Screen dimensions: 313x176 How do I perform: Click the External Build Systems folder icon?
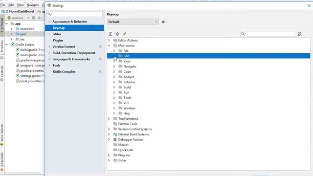(115, 134)
